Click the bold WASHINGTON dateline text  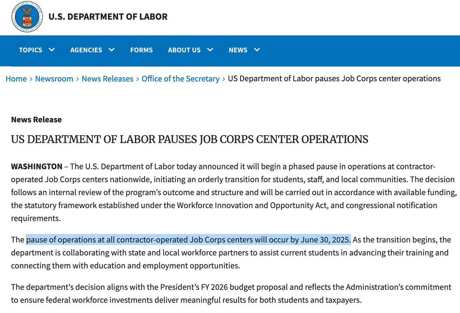click(x=37, y=166)
